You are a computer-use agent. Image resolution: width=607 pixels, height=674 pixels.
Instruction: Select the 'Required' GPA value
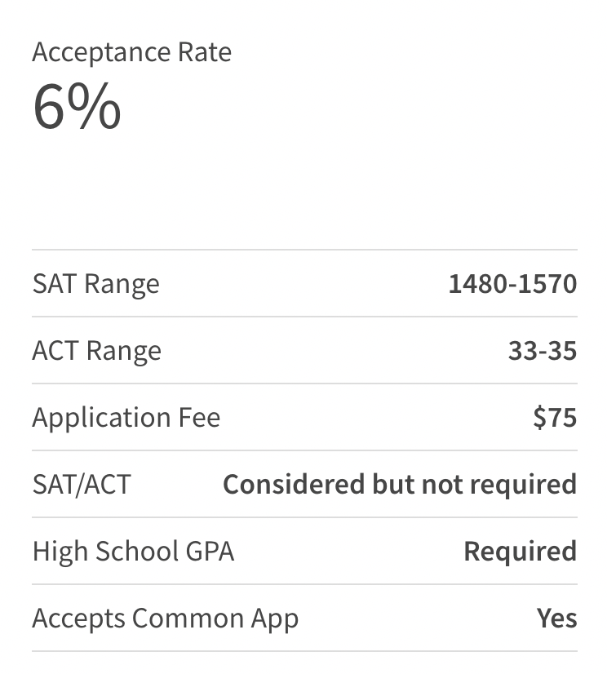point(520,552)
